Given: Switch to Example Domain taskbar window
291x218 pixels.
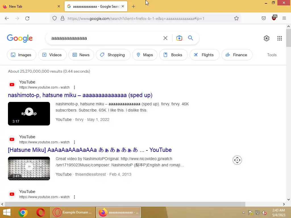Looking at the screenshot, I should coord(72,212).
